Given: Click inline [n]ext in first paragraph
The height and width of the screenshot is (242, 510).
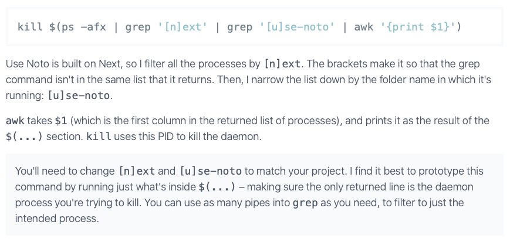Looking at the screenshot, I should coord(283,64).
